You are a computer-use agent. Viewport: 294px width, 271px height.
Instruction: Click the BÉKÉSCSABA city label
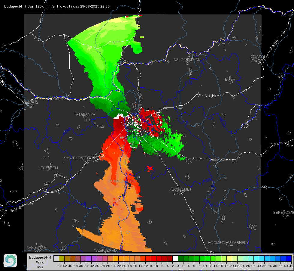click(x=283, y=212)
